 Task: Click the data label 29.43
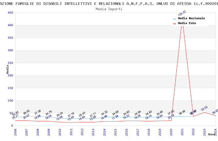tap(82, 114)
